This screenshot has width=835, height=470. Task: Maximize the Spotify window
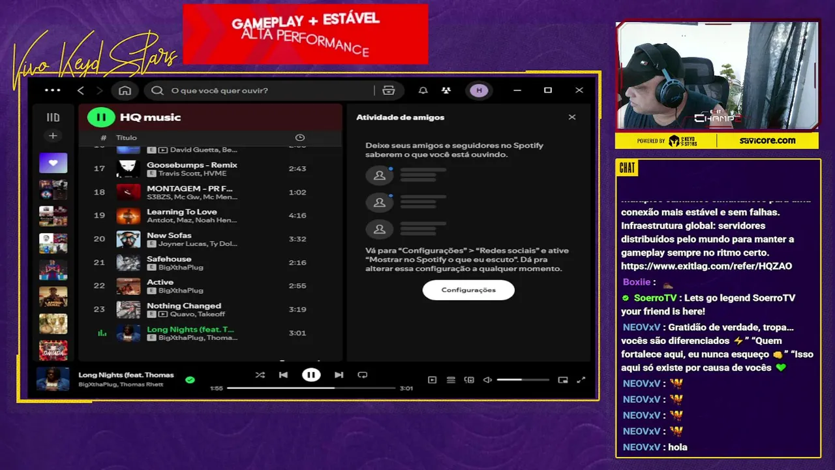[548, 90]
